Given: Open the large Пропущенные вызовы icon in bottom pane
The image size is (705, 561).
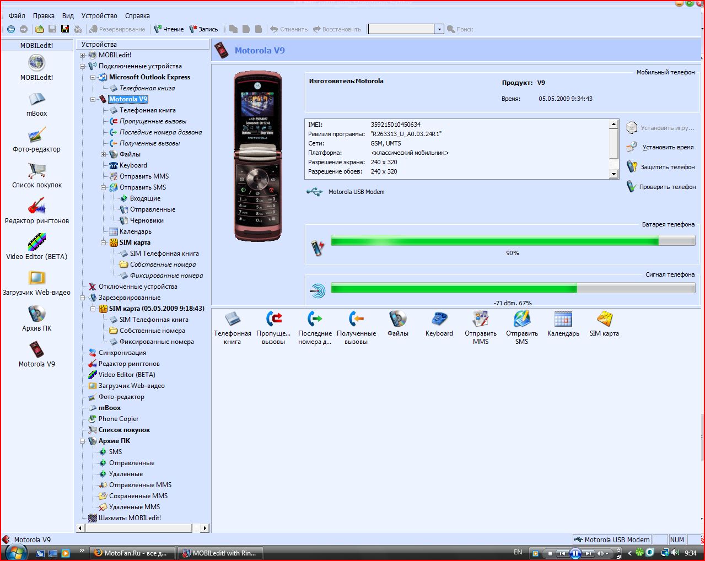Looking at the screenshot, I should [x=274, y=319].
